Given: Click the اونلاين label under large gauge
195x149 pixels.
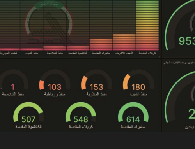Looking at the screenshot, I should (190, 128).
